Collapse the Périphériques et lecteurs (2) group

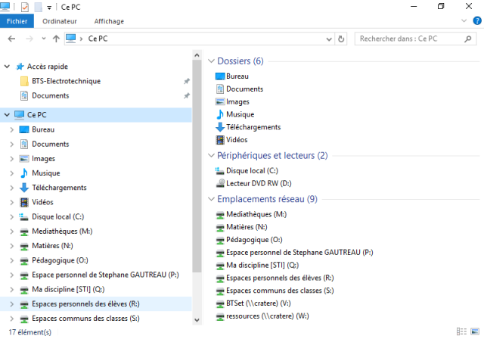[211, 155]
